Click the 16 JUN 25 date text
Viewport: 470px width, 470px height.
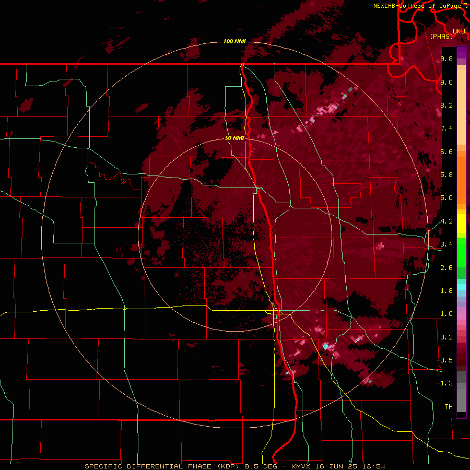[x=336, y=466]
